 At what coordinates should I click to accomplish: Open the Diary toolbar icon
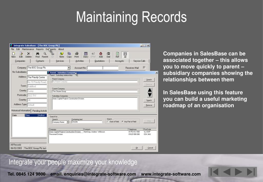pyautogui.click(x=86, y=55)
